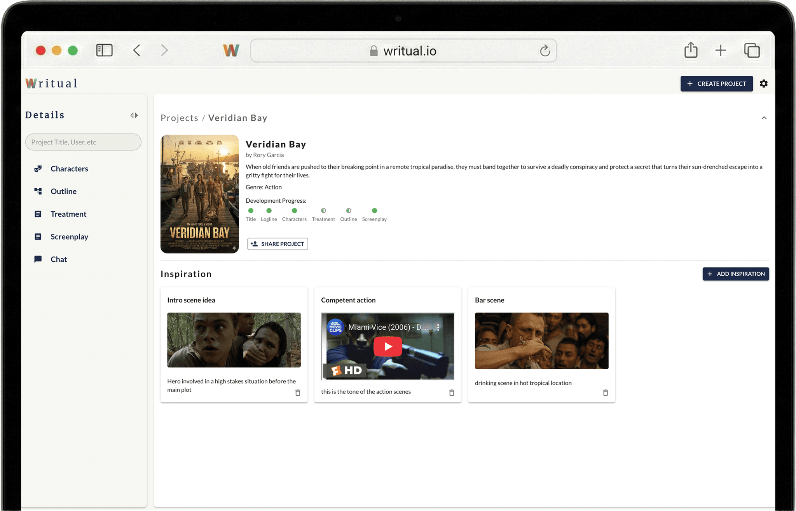The height and width of the screenshot is (511, 796).
Task: Collapse the Details sidebar panel
Action: point(134,115)
